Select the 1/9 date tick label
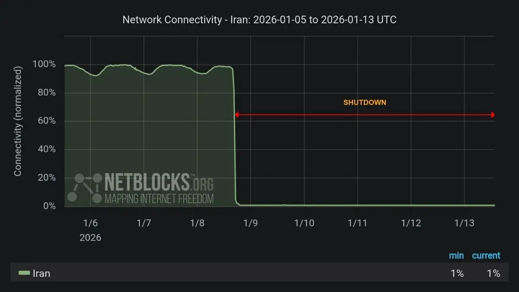 [x=250, y=223]
